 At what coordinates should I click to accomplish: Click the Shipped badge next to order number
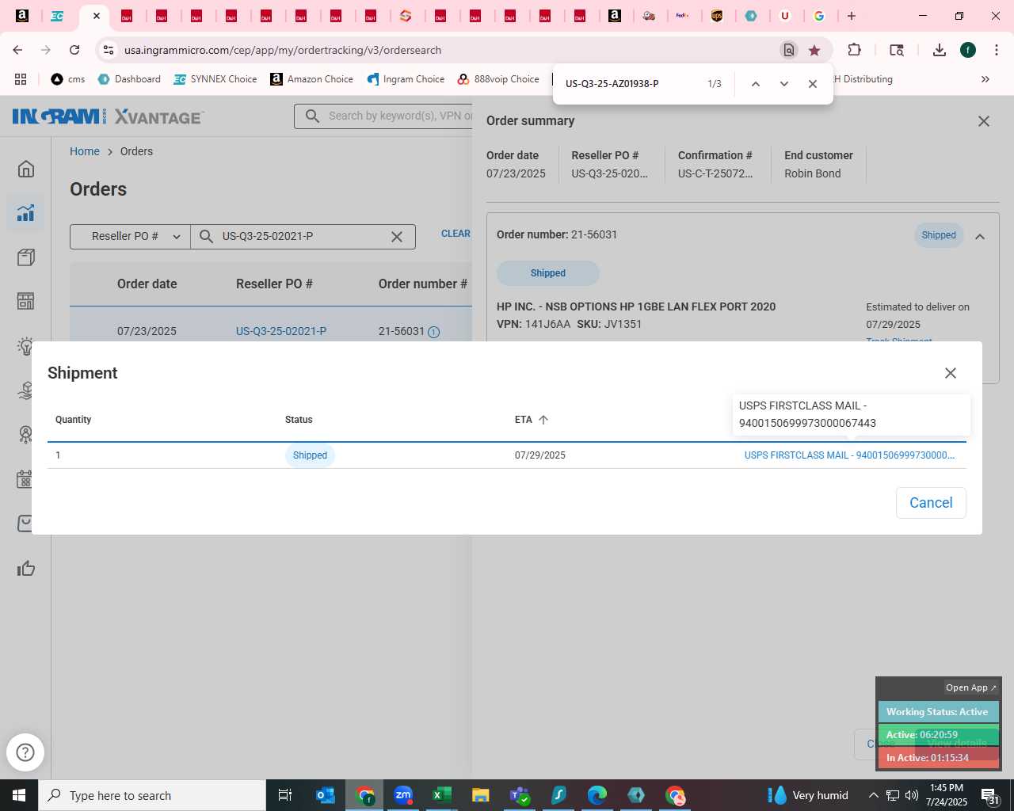939,235
